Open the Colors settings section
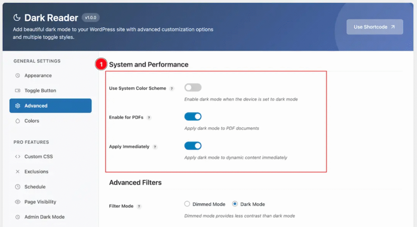Screen dimensions: 417x227 click(50, 121)
